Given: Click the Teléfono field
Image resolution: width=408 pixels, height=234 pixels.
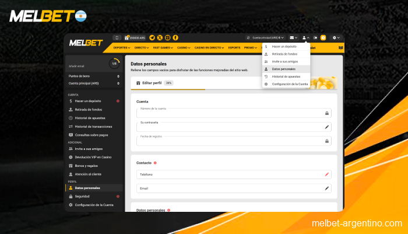Looking at the screenshot, I should [x=234, y=174].
